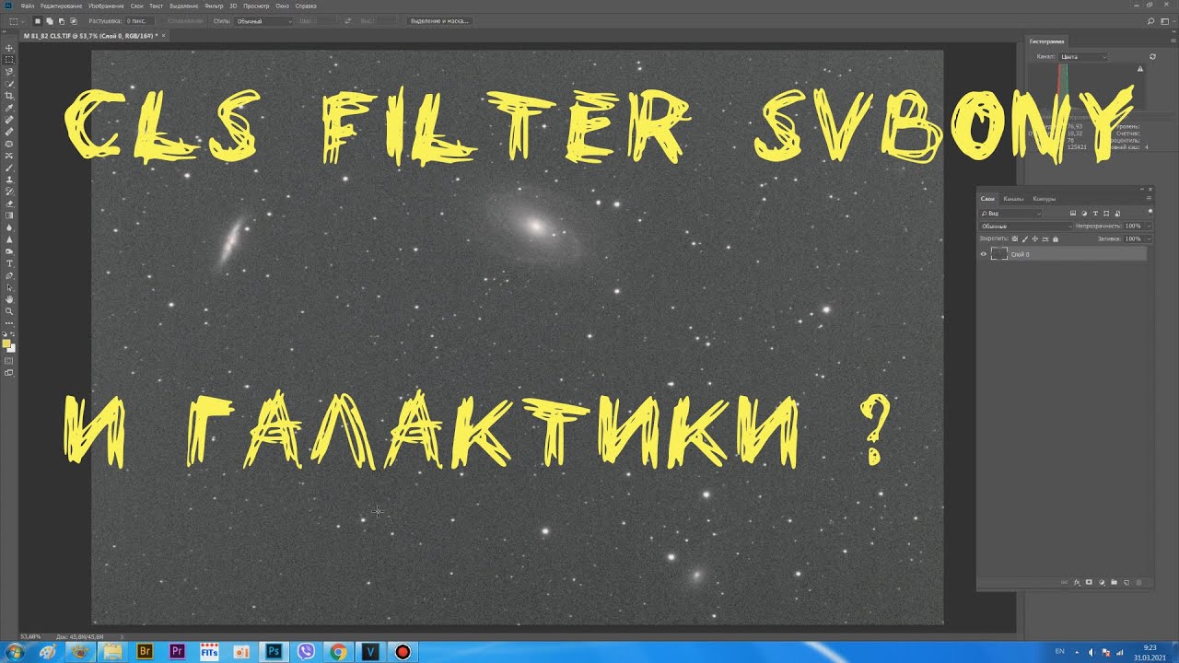Select the Zoom tool

click(x=9, y=311)
